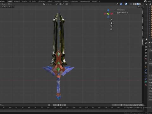Click frame 100 on timeline ruler
Screen dimensions: 152x114
click(42, 108)
